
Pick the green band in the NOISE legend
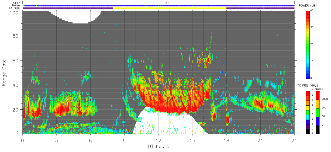point(318,113)
